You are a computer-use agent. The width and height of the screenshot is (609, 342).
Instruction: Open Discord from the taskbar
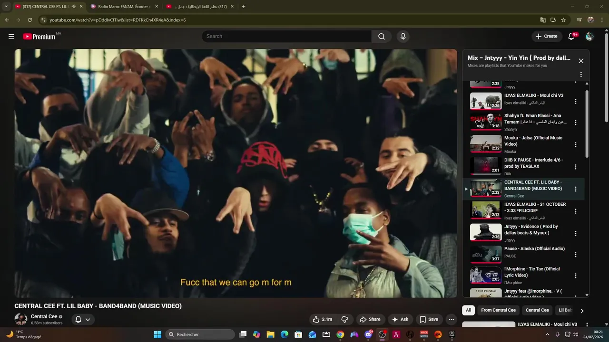coord(368,334)
